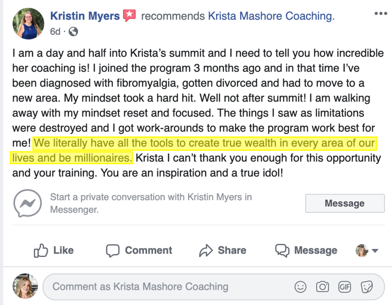Click the globe public audience icon
Image resolution: width=392 pixels, height=305 pixels.
click(x=73, y=32)
